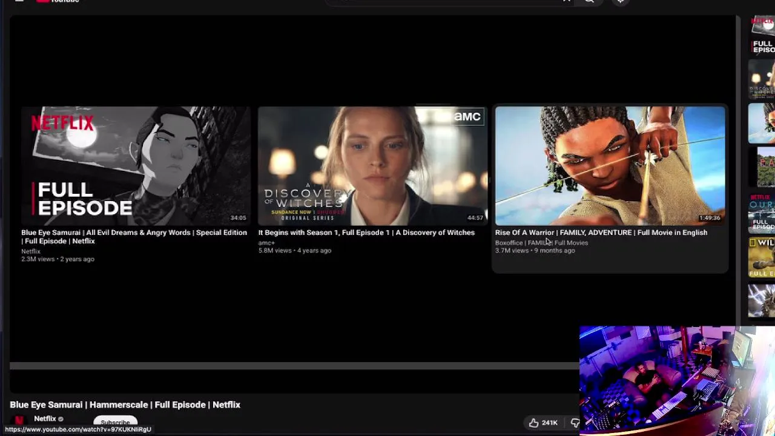This screenshot has width=775, height=436.
Task: Open the topmost sidebar Netflix Full Episode thumbnail
Action: [763, 36]
